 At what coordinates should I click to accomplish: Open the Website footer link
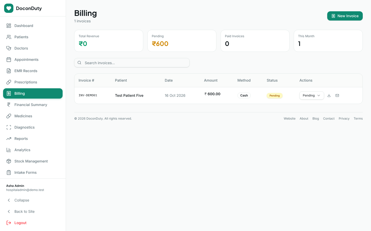coord(290,119)
